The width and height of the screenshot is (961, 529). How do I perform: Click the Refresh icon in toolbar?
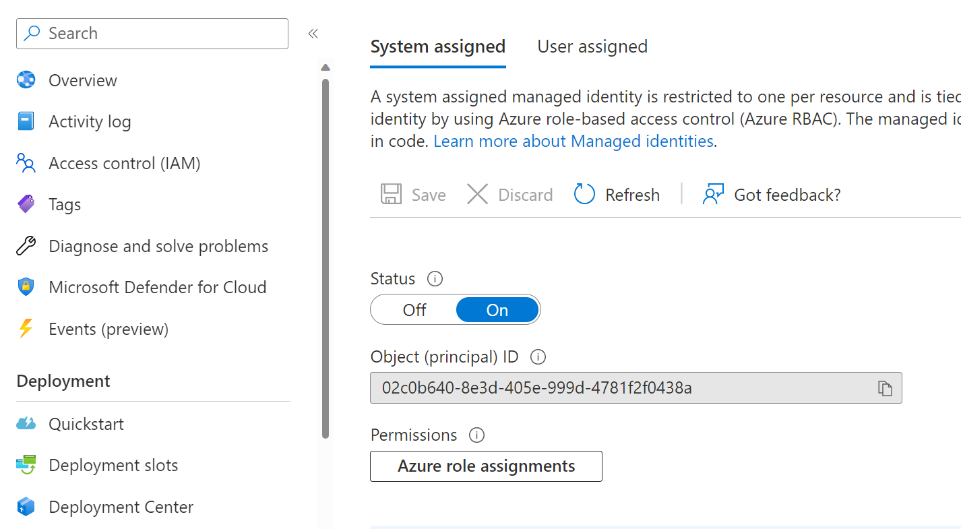pos(584,195)
